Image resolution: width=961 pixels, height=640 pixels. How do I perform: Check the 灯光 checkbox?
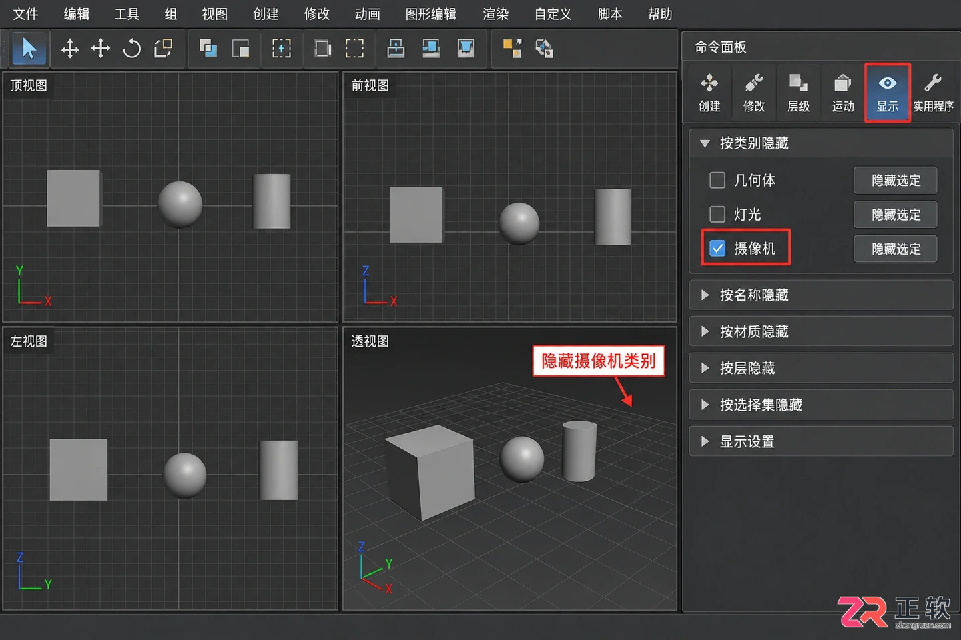717,214
